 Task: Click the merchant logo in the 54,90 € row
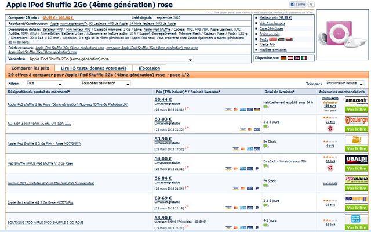(x=357, y=219)
